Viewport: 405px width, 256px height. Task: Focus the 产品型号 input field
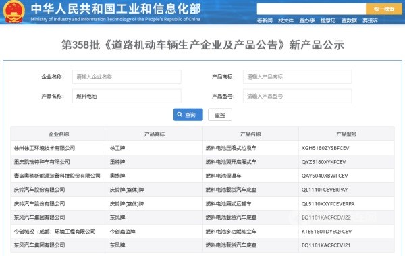(297, 96)
